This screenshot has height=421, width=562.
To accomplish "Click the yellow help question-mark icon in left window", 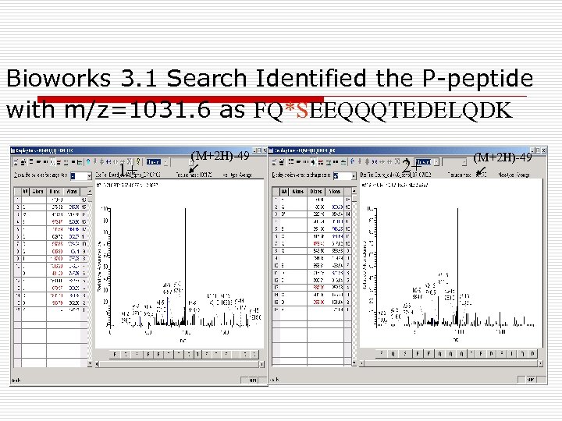I will tap(137, 162).
